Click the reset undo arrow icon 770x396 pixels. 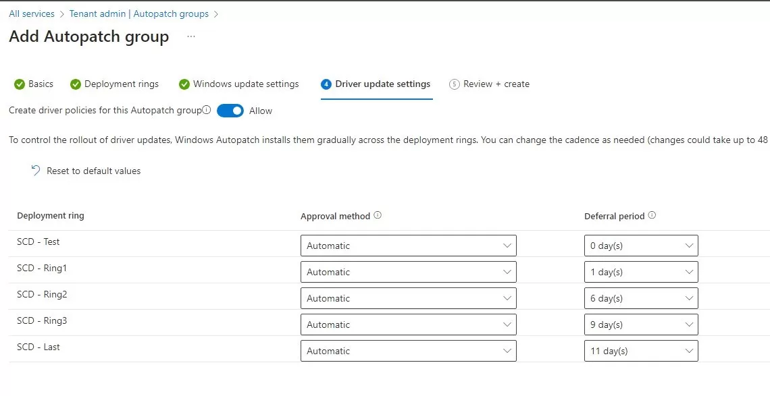tap(35, 170)
